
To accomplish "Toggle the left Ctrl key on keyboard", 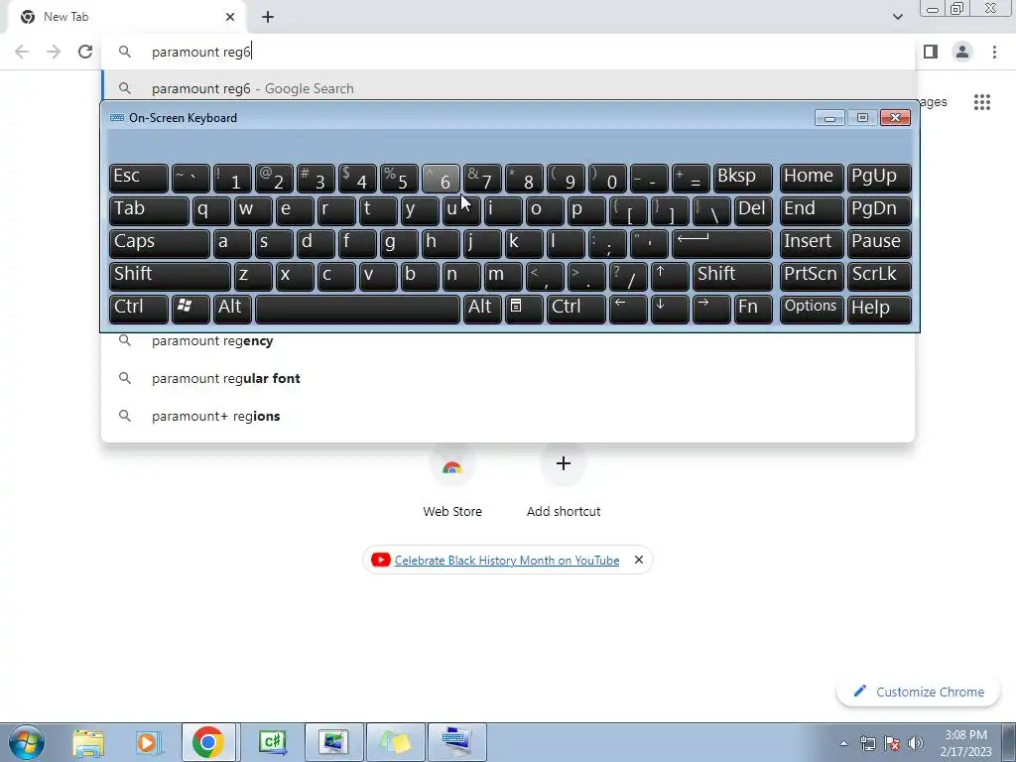I will [139, 309].
